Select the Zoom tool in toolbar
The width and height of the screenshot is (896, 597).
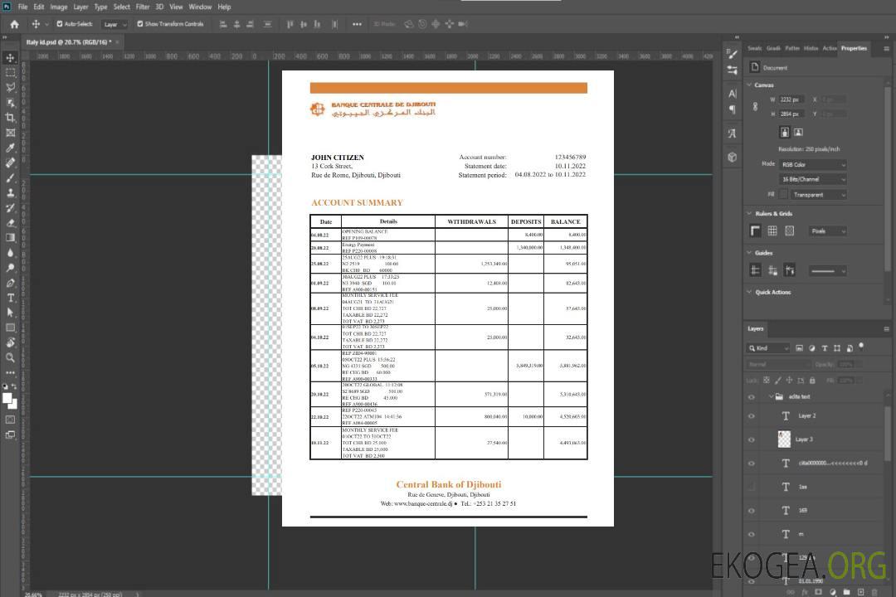click(x=11, y=357)
